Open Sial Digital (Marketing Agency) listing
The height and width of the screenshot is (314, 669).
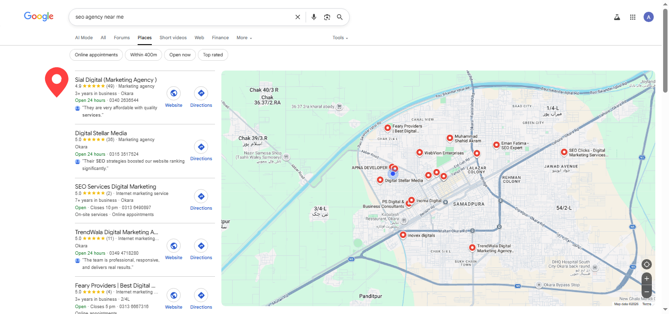[x=116, y=79]
